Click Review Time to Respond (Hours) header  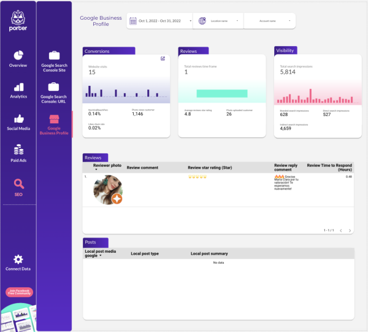(329, 168)
